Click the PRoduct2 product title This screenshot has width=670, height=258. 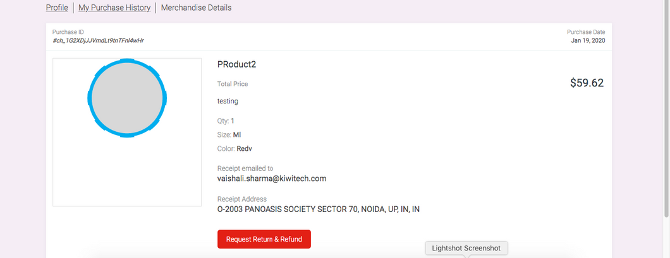[x=236, y=64]
